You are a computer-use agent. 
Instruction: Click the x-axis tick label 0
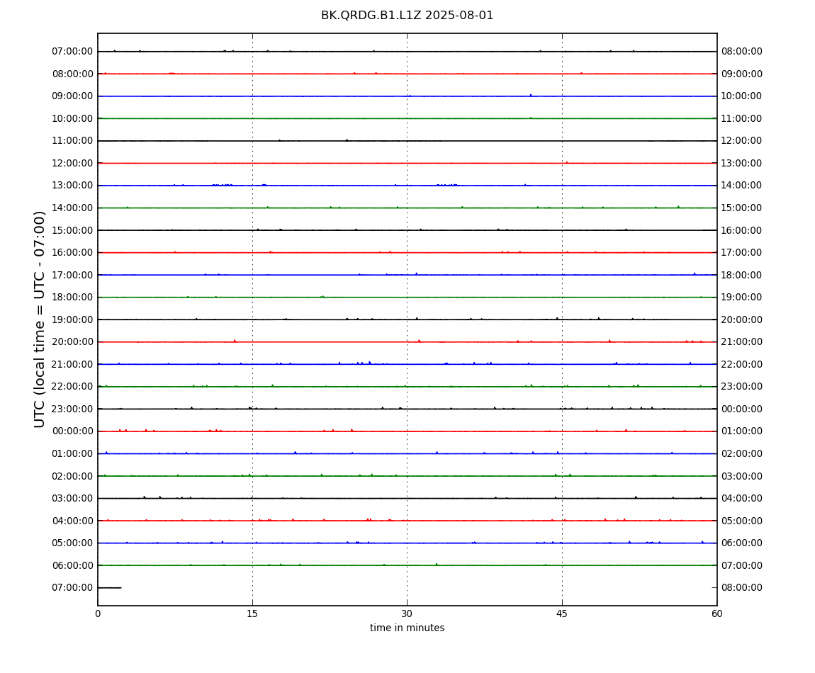click(98, 614)
